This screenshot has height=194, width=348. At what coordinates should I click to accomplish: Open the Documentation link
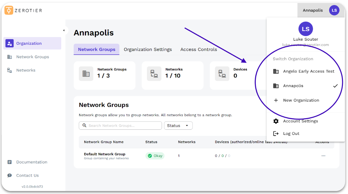click(31, 162)
